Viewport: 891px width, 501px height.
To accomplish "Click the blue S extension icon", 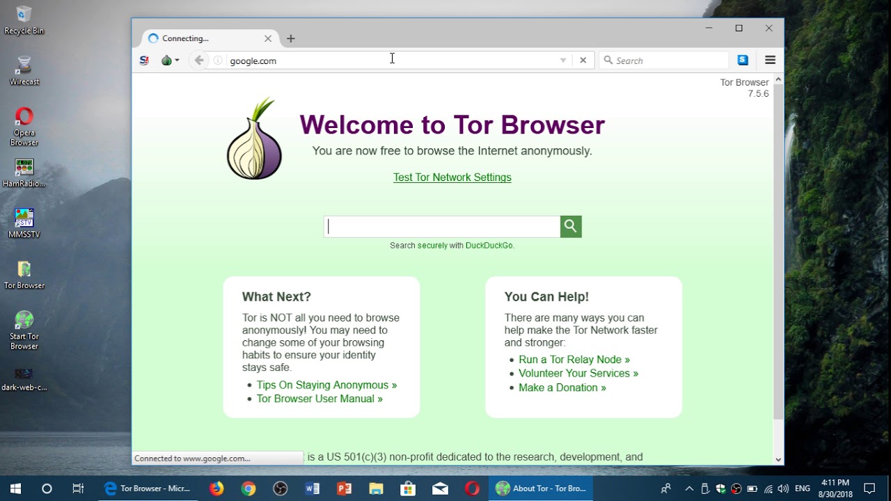I will (743, 60).
